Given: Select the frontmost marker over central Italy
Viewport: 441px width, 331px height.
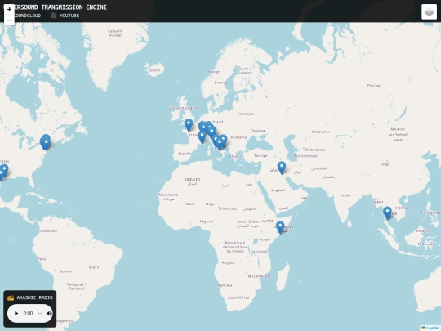Looking at the screenshot, I should 220,144.
